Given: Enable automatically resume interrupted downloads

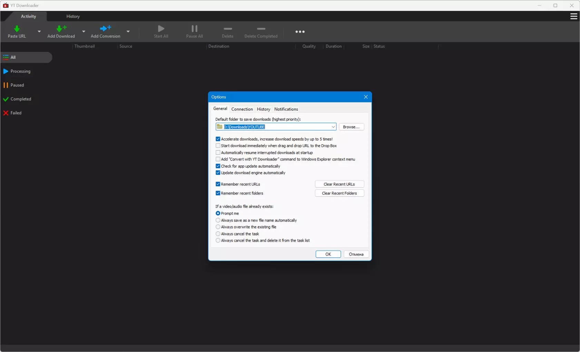Looking at the screenshot, I should pos(218,153).
